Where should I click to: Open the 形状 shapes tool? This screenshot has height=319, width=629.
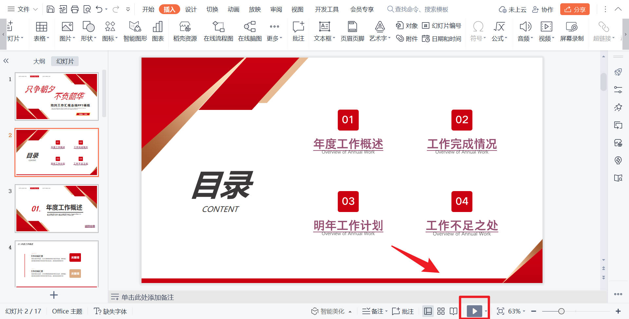click(88, 32)
